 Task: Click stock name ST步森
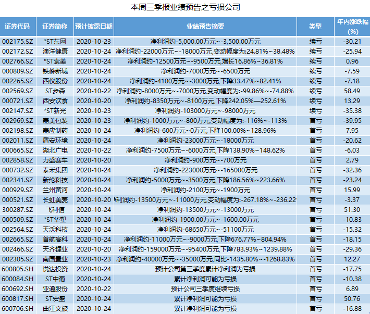tap(55, 91)
